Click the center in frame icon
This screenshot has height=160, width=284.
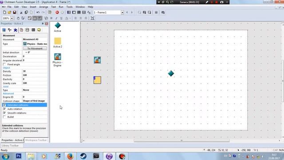pos(93,18)
